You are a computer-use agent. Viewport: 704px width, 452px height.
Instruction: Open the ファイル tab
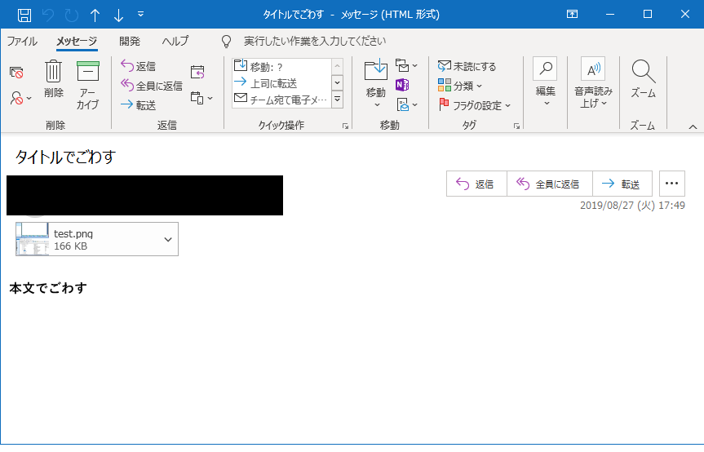[22, 42]
